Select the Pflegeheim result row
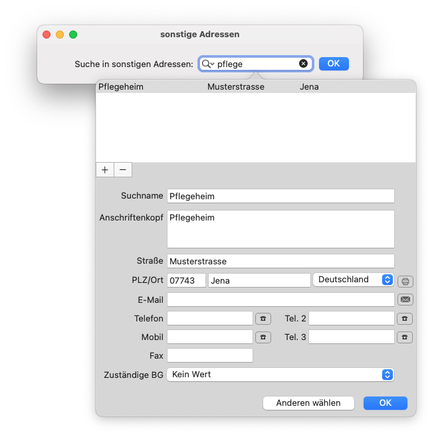The image size is (440, 443). pyautogui.click(x=256, y=87)
